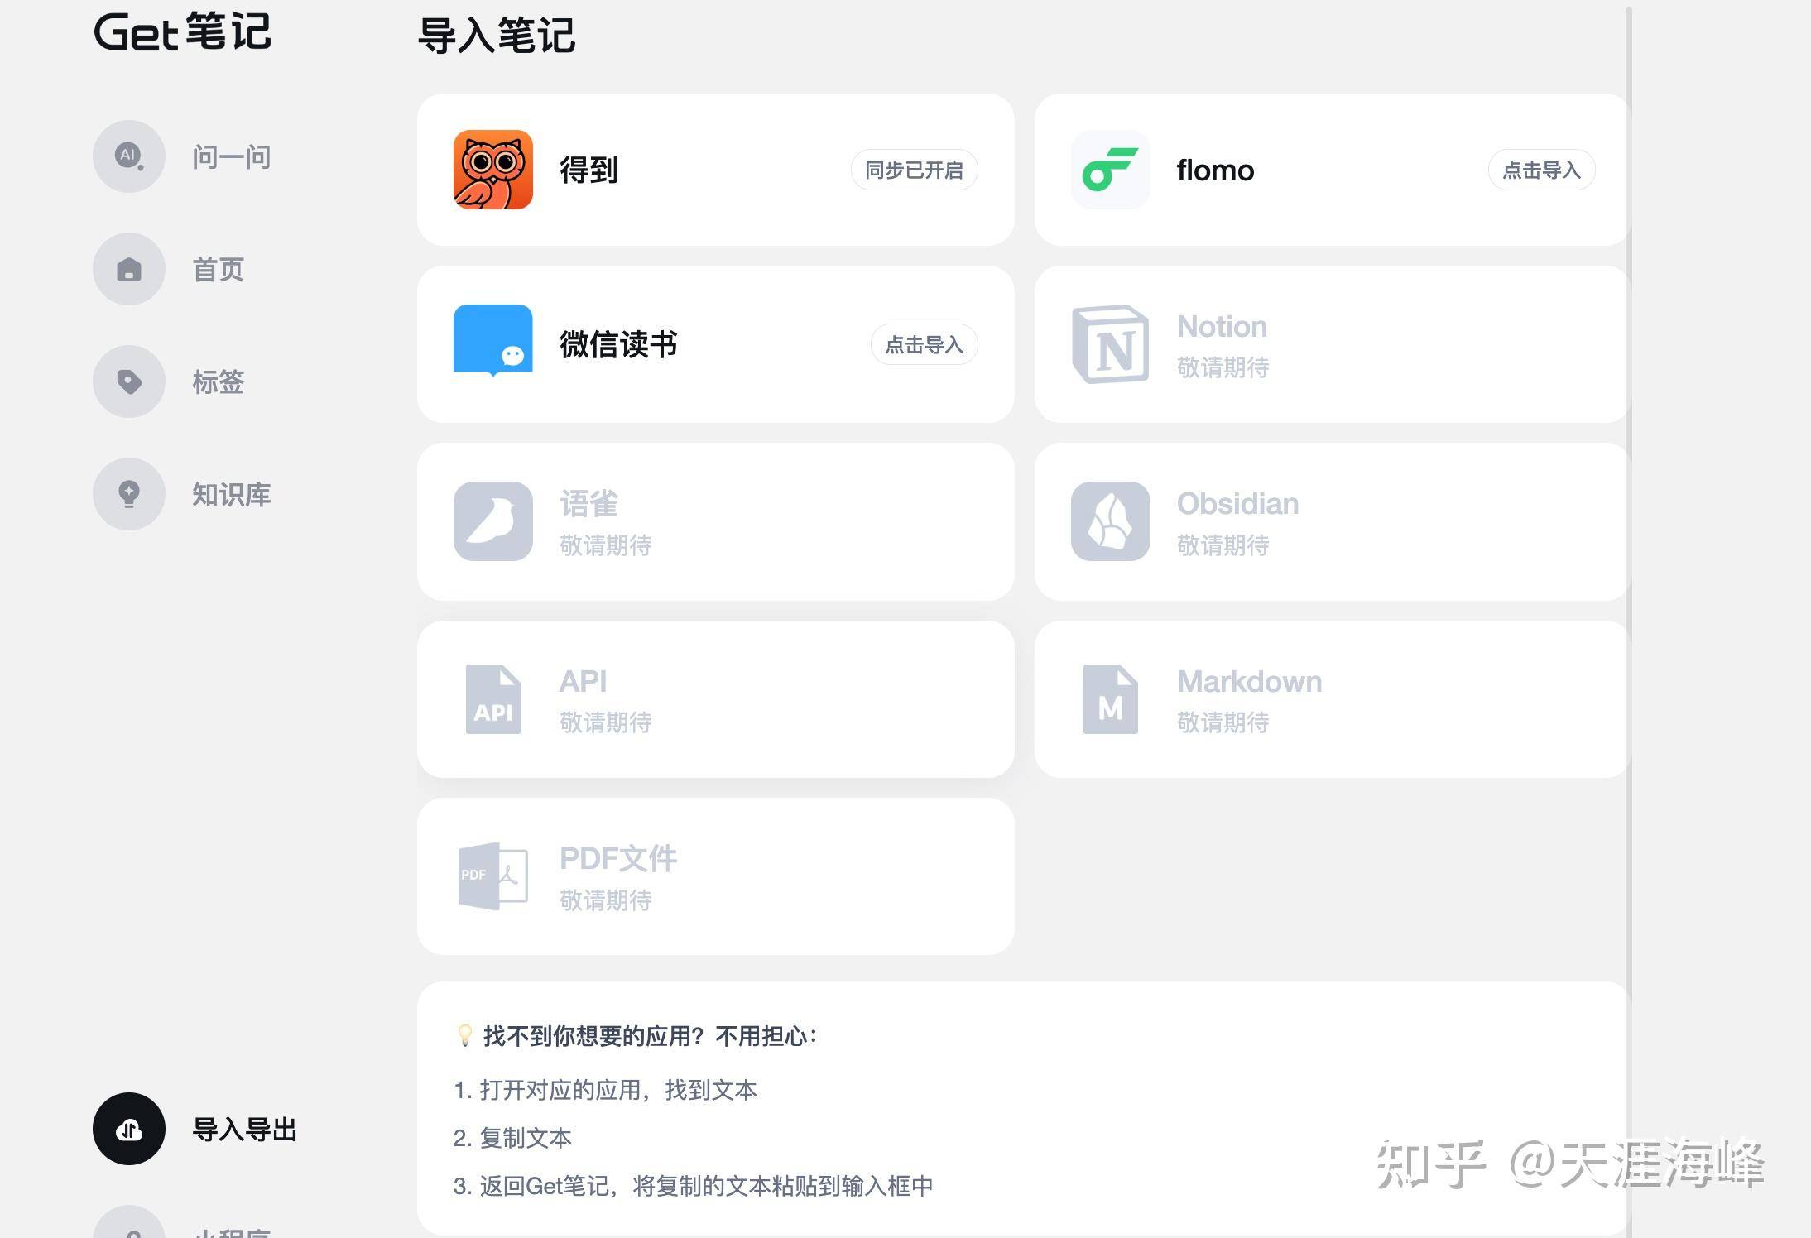Click the flomo green logo icon
1811x1238 pixels.
[1111, 170]
